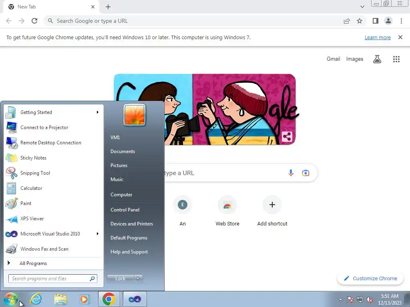Show hidden tray icons

pyautogui.click(x=340, y=299)
